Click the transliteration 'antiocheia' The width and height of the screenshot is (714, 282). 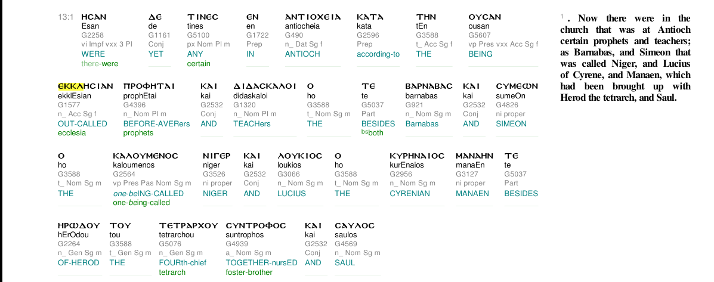point(302,26)
